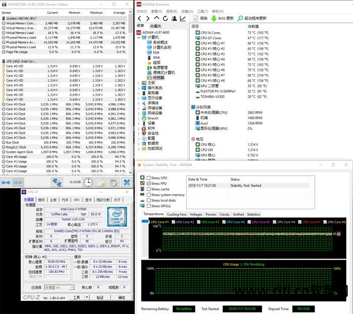The height and width of the screenshot is (314, 353).
Task: Click the CPU-Z 工具 button
Action: pos(76,297)
